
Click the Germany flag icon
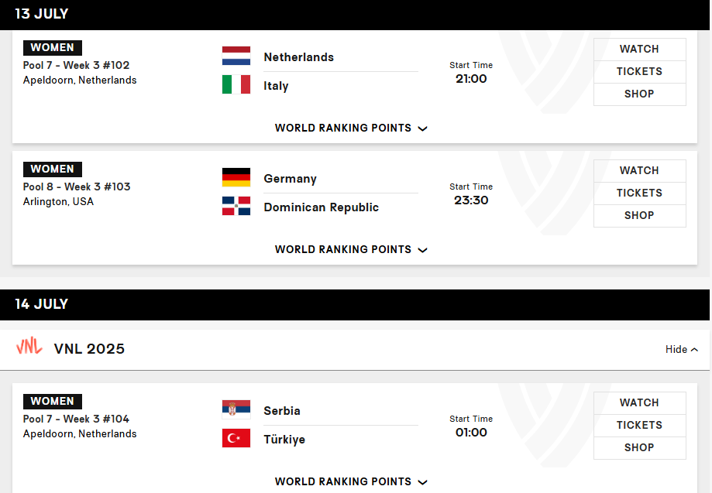pyautogui.click(x=236, y=177)
